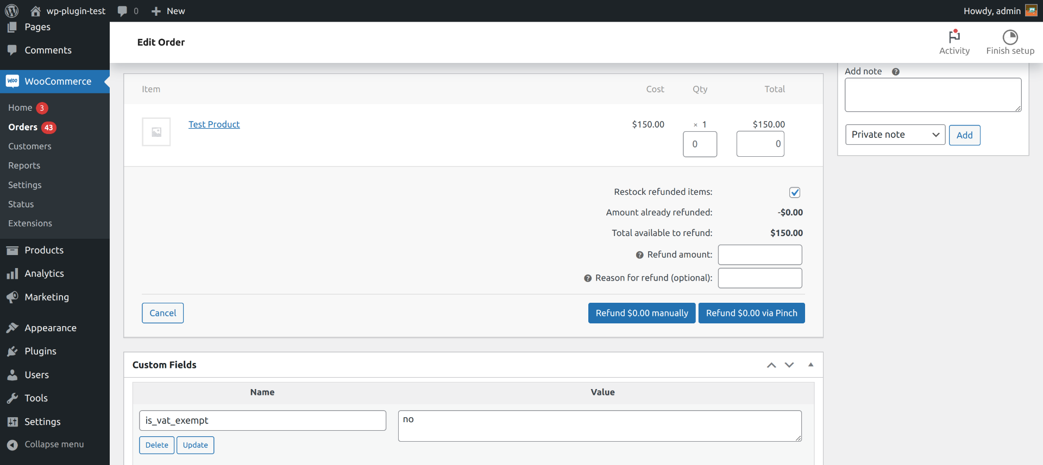Click the Refund amount input field

[x=759, y=255]
